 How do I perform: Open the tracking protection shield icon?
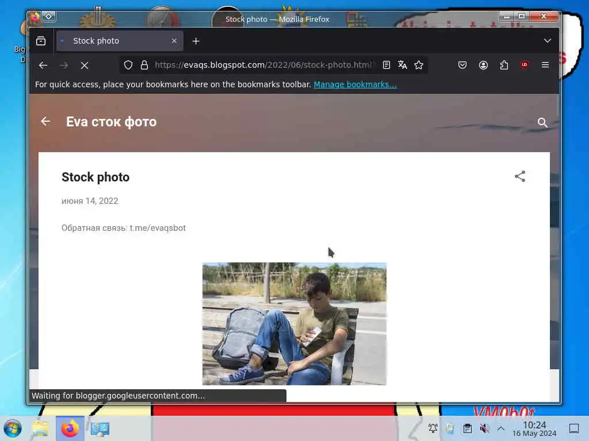coord(128,65)
